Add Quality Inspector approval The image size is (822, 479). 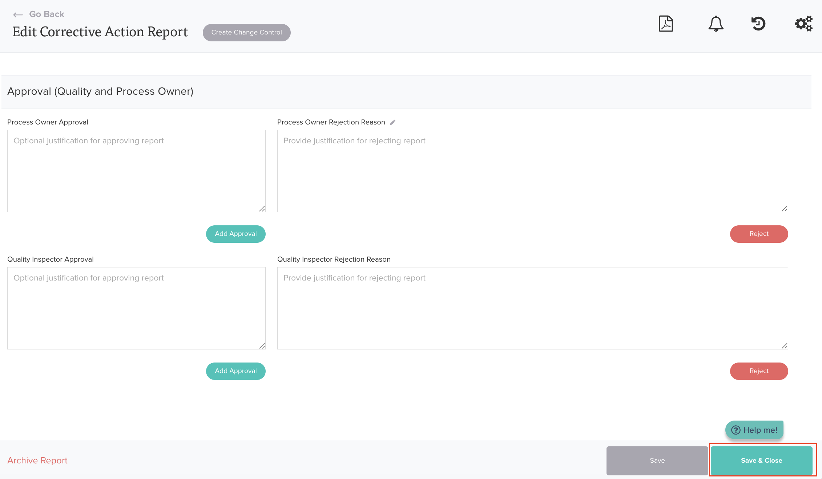click(235, 371)
